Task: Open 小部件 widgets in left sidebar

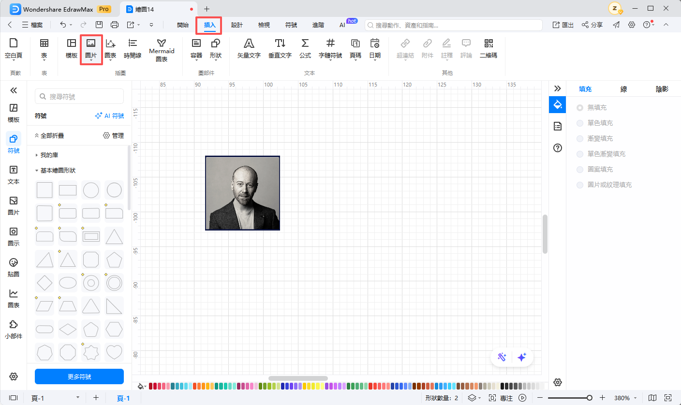Action: [14, 329]
